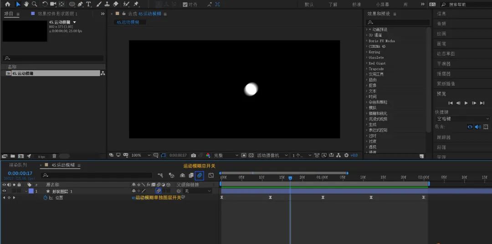Select the 标准 workspace
The image size is (492, 244).
(357, 5)
